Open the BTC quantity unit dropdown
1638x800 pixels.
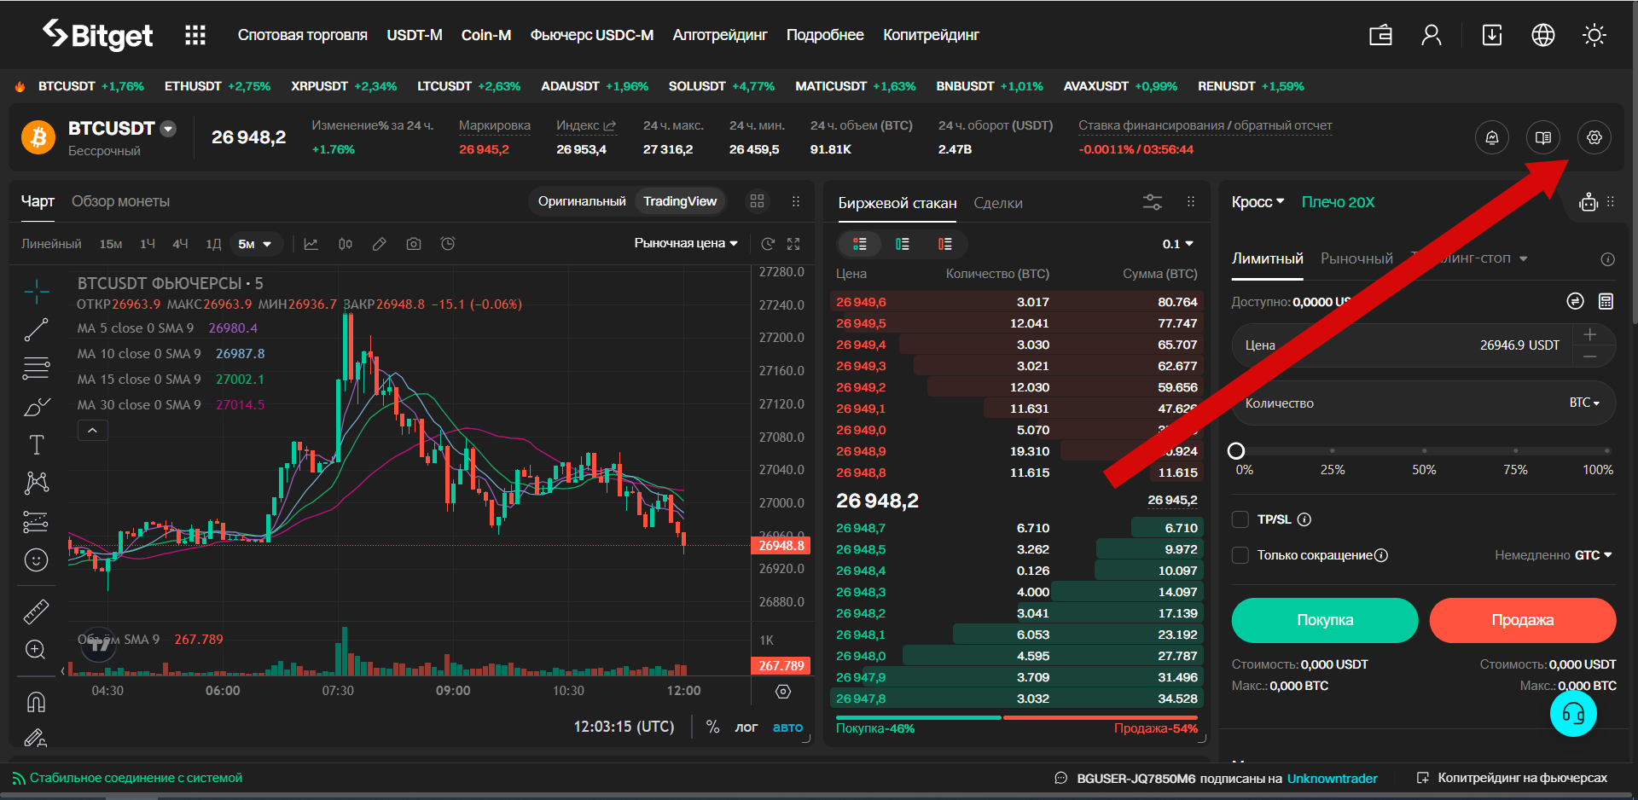(x=1584, y=403)
